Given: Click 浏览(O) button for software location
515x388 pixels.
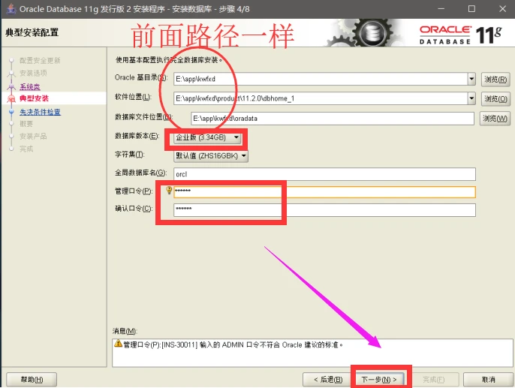Looking at the screenshot, I should [x=495, y=99].
